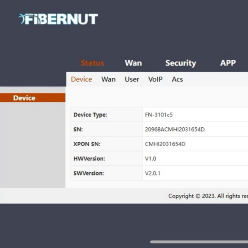The height and width of the screenshot is (248, 248).
Task: Open the Status main tab
Action: coord(92,63)
